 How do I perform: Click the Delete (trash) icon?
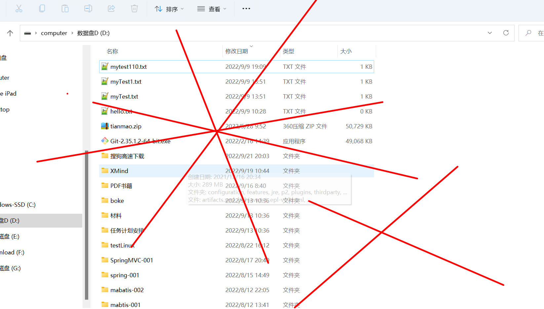click(x=134, y=9)
